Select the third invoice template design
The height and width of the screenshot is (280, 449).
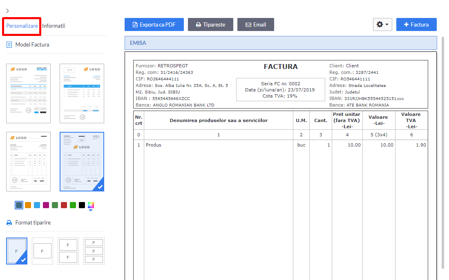click(x=28, y=161)
